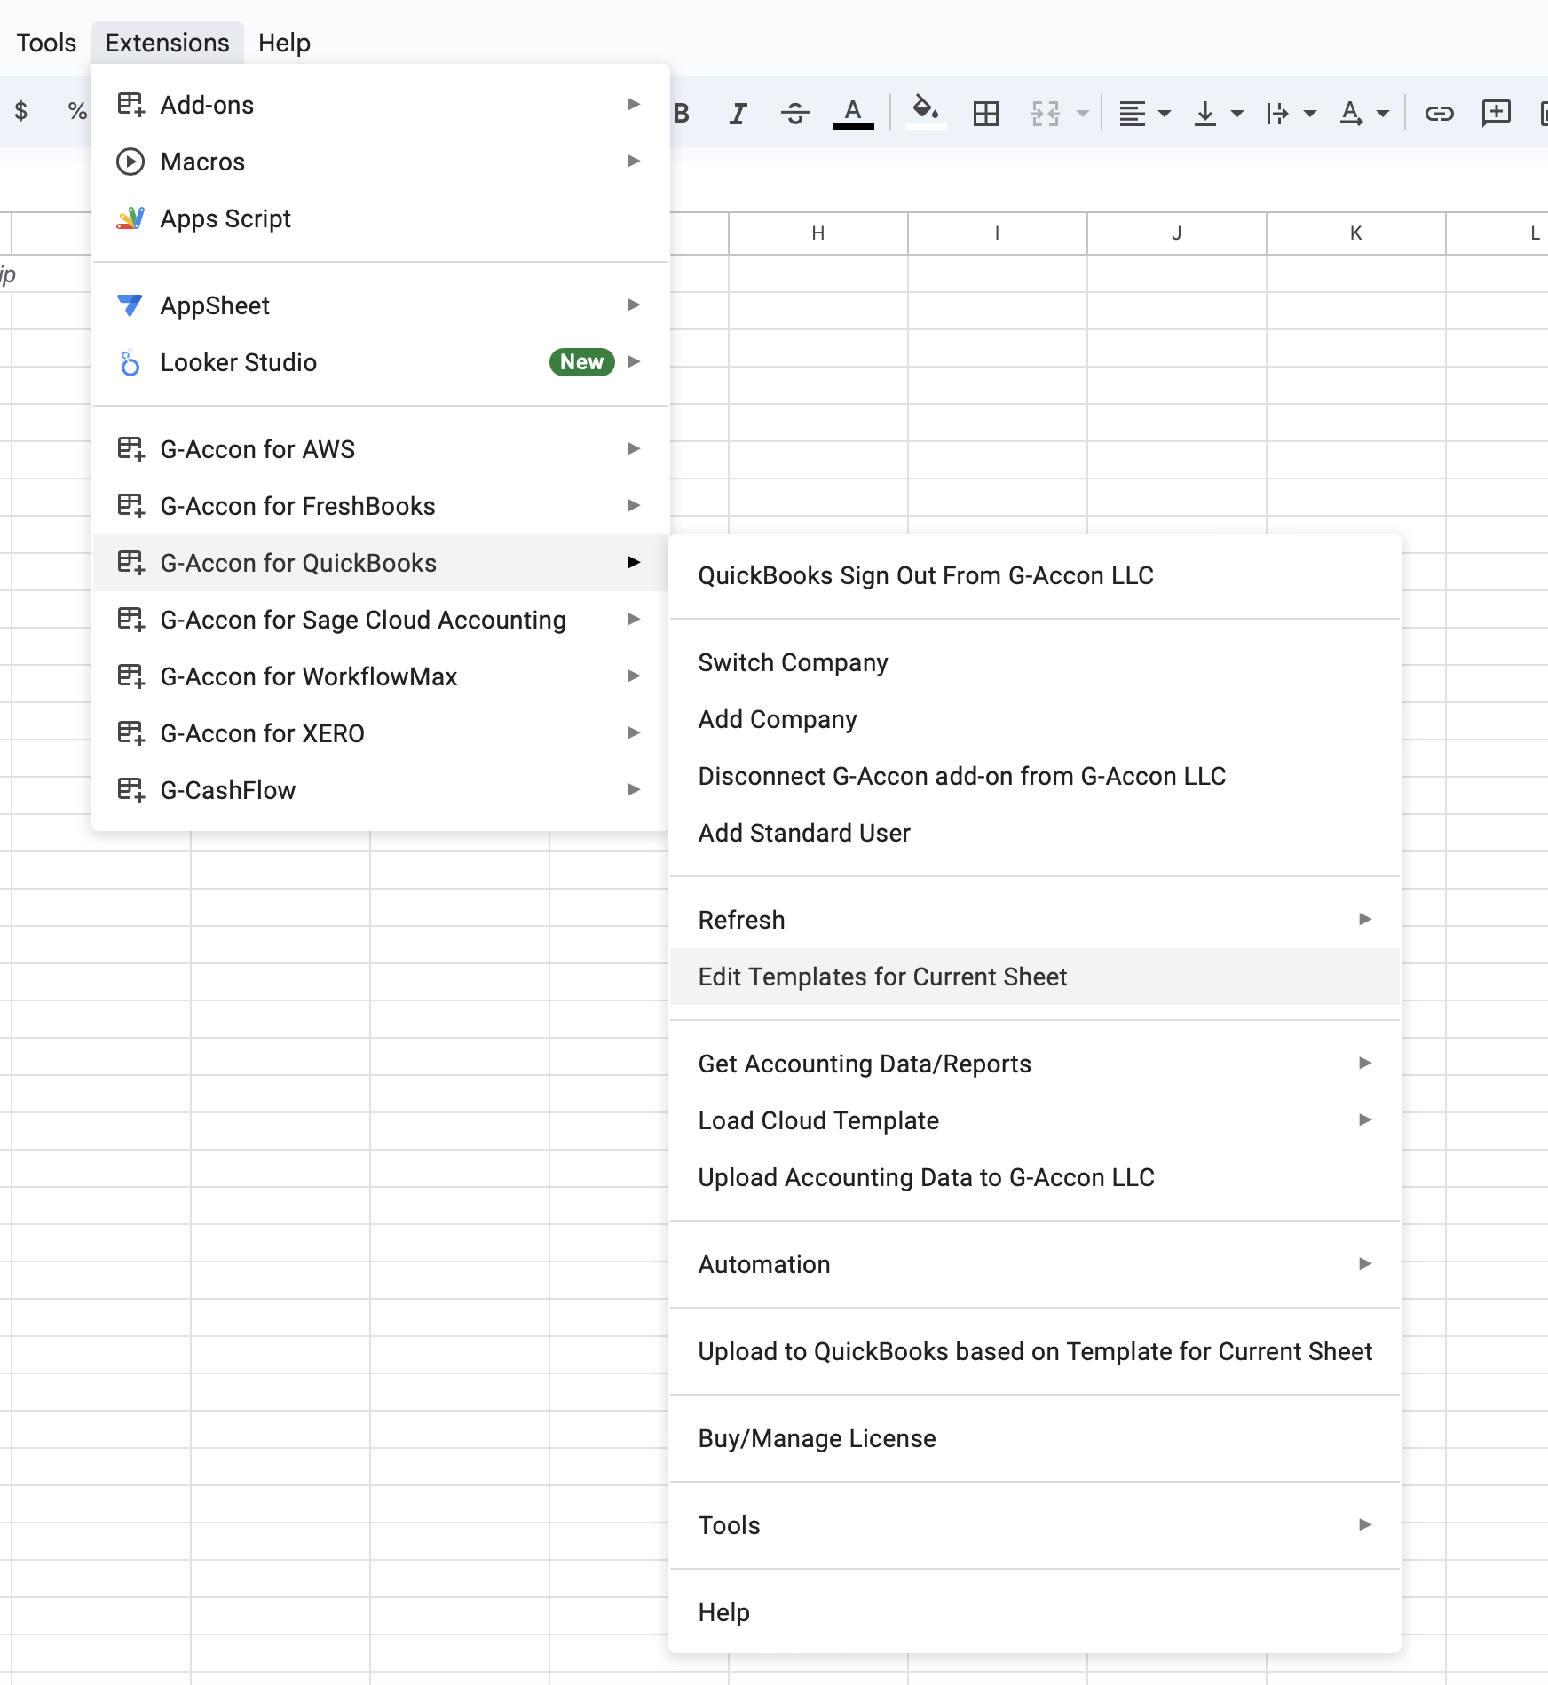Select column K header
1548x1685 pixels.
coord(1356,233)
